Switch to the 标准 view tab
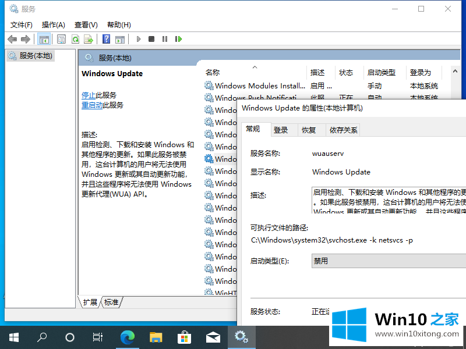 111,302
